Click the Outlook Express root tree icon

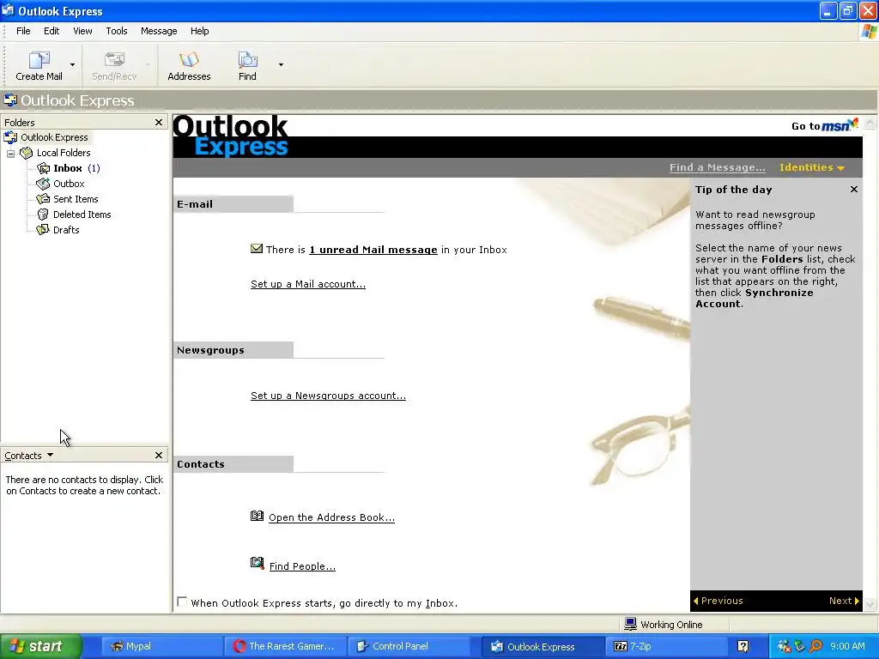[10, 137]
